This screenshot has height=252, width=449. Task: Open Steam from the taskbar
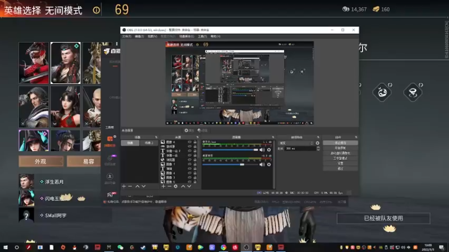pos(143,247)
